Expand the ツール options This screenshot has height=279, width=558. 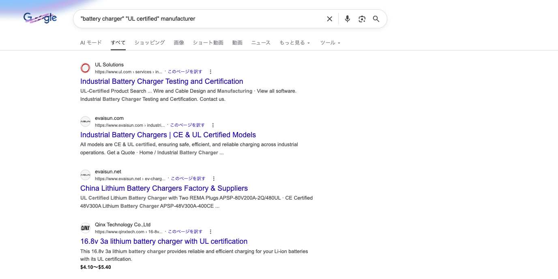[x=330, y=43]
